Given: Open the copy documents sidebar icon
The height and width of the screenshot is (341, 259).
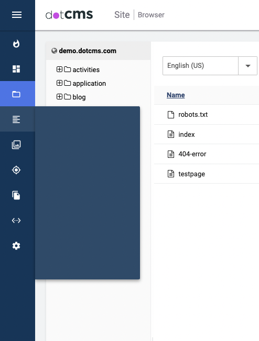Looking at the screenshot, I should 16,195.
